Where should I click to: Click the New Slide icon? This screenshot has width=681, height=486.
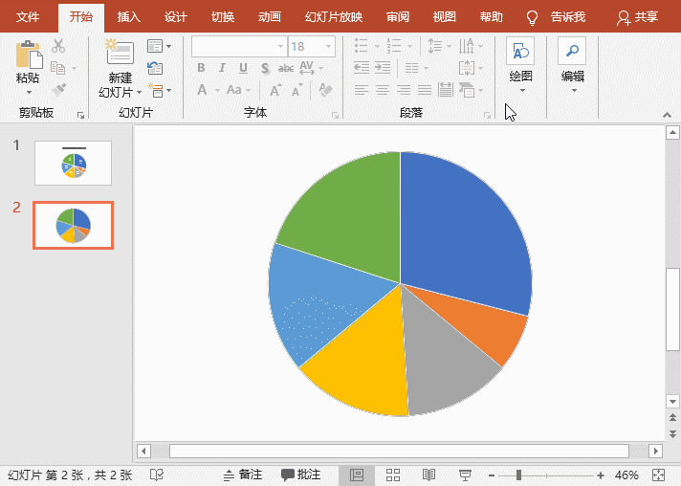tap(120, 55)
